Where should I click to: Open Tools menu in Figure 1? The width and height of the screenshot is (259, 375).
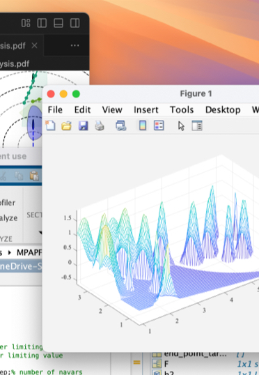click(182, 109)
